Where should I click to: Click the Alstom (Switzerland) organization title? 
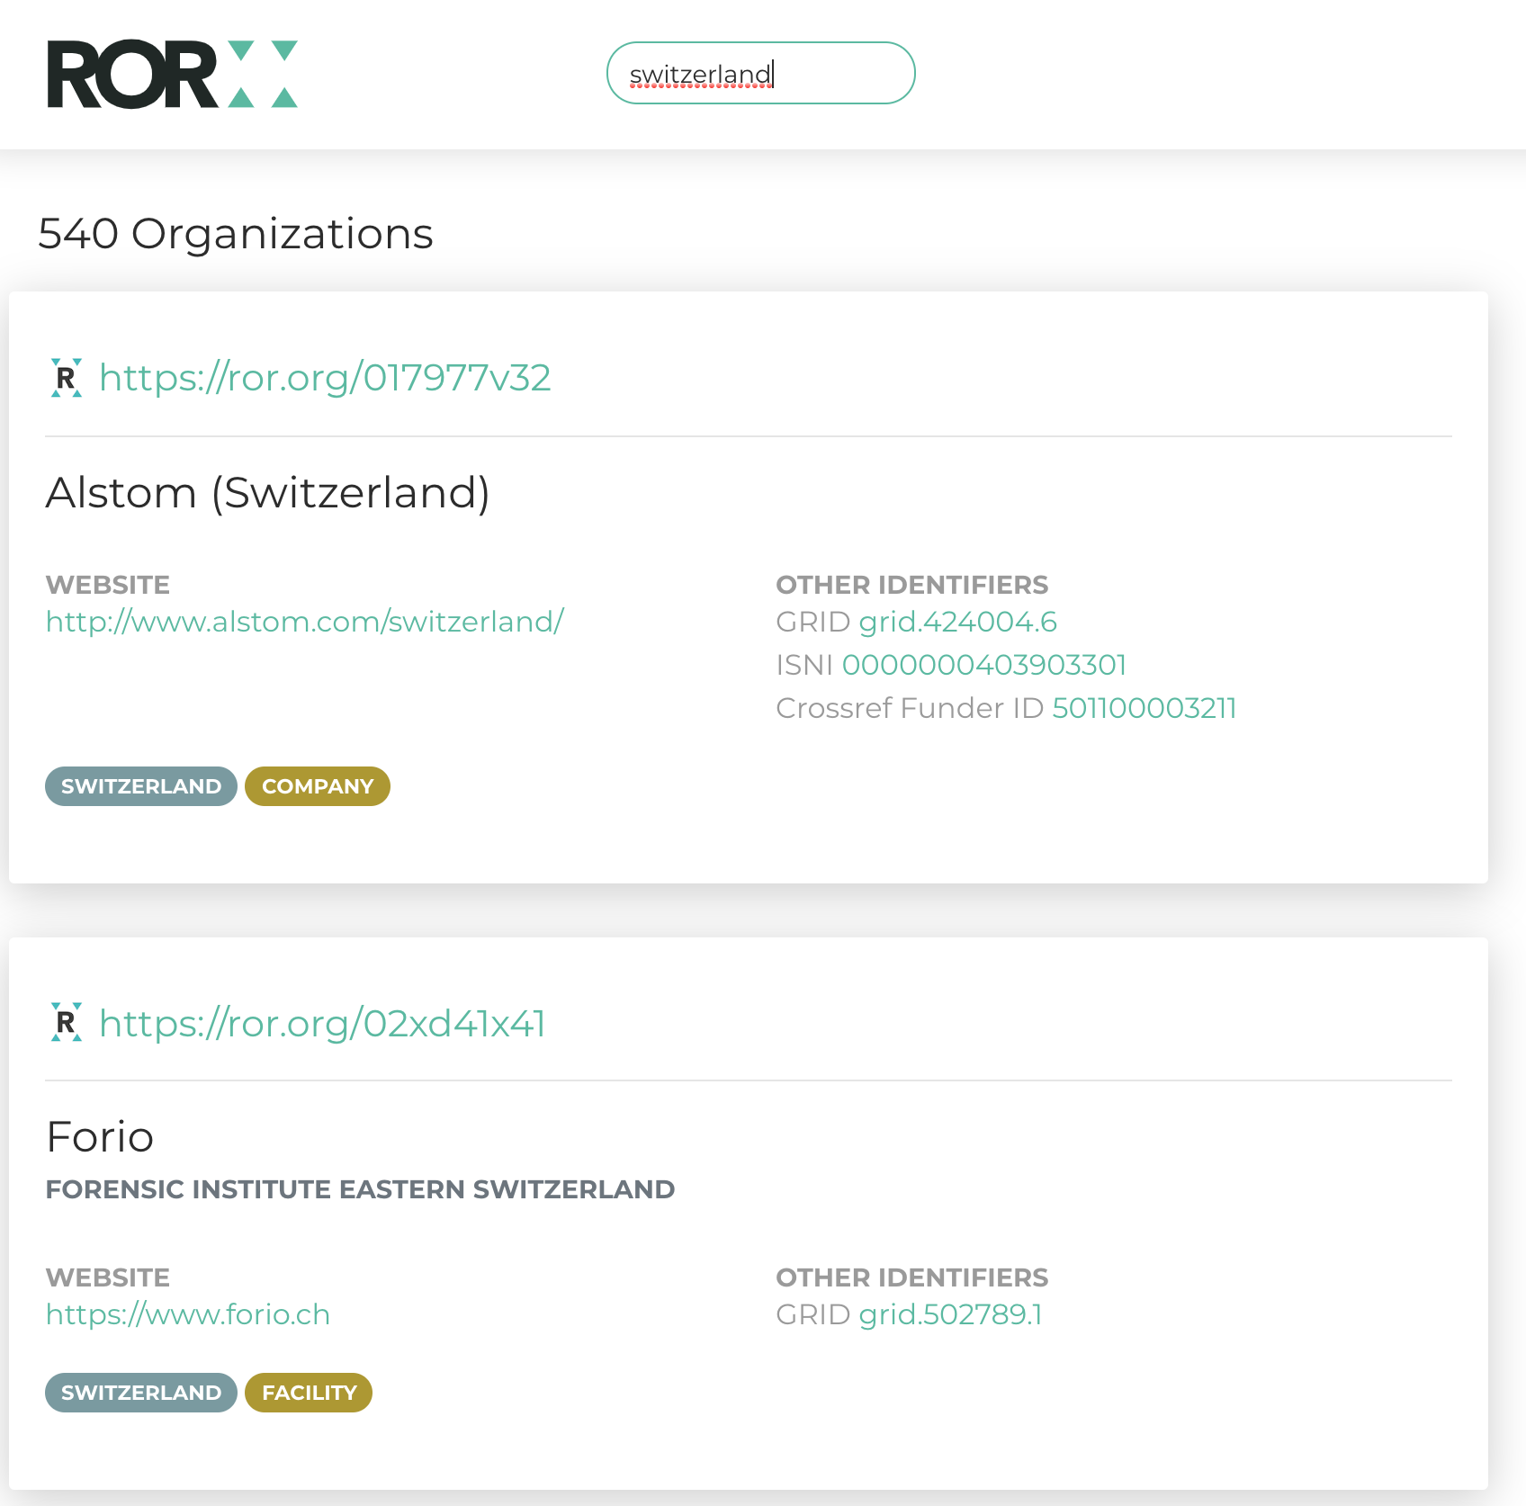[268, 493]
